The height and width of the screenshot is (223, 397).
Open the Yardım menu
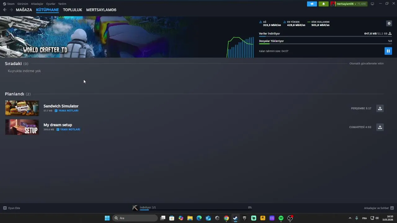pos(62,4)
